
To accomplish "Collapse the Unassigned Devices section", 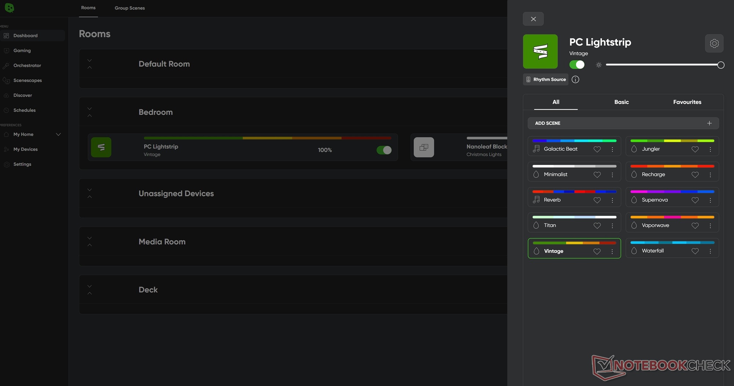I will pyautogui.click(x=90, y=193).
